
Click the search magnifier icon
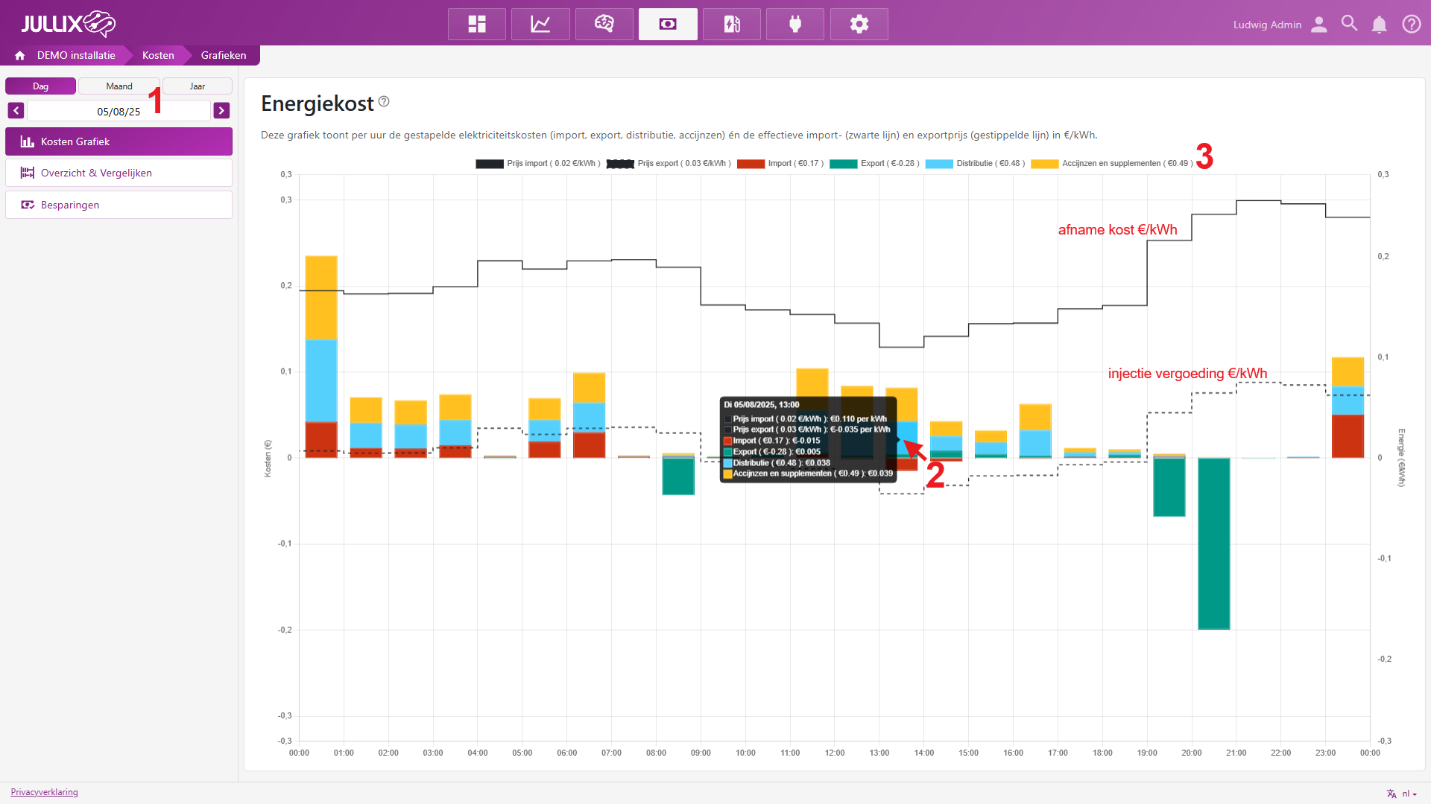click(1349, 24)
